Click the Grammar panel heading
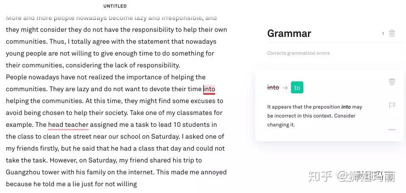 click(x=289, y=34)
